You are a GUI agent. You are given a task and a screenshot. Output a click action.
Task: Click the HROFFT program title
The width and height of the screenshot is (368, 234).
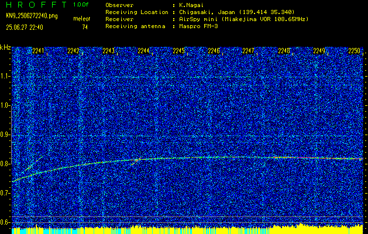pos(36,5)
